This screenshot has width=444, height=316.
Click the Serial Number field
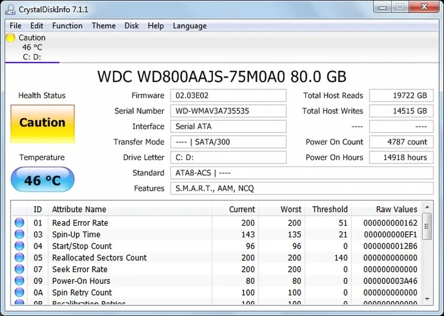point(228,111)
